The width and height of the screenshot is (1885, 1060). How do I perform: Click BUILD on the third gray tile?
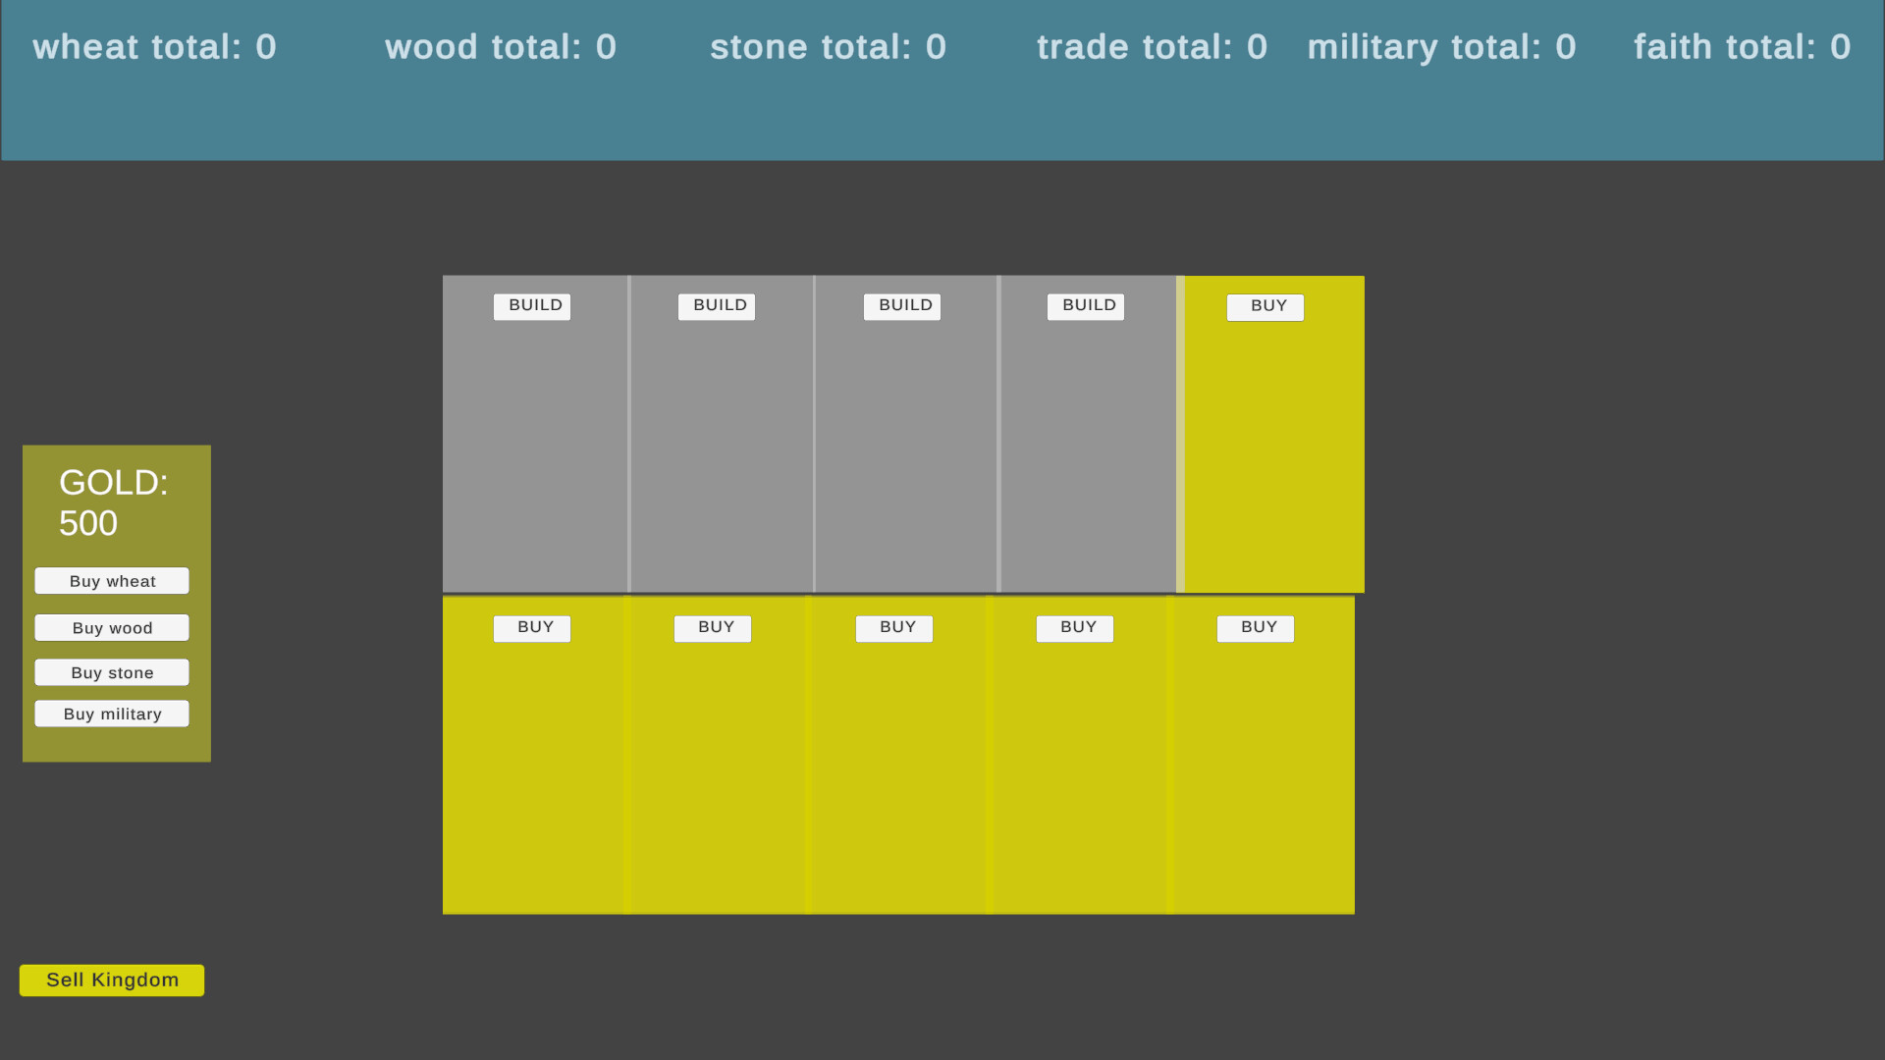pyautogui.click(x=902, y=306)
